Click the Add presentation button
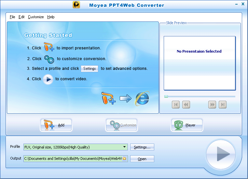 (56, 125)
